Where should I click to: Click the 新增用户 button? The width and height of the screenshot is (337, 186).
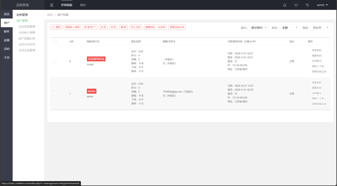pos(90,27)
